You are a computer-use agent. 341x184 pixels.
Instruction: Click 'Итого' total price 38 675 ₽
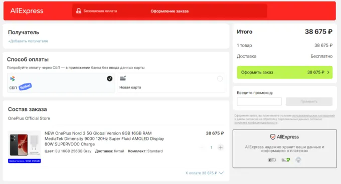click(x=318, y=31)
